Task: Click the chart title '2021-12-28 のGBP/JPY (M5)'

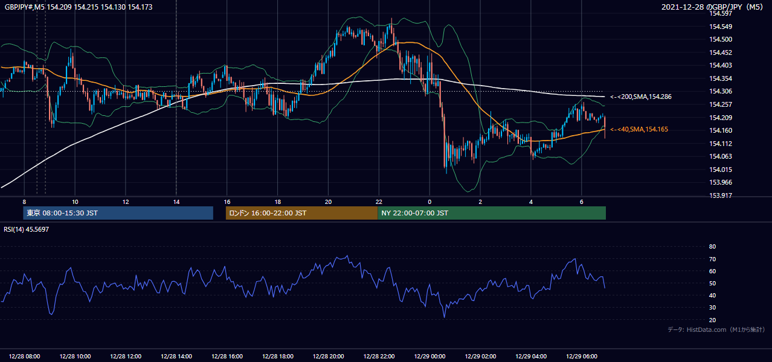Action: click(x=713, y=7)
